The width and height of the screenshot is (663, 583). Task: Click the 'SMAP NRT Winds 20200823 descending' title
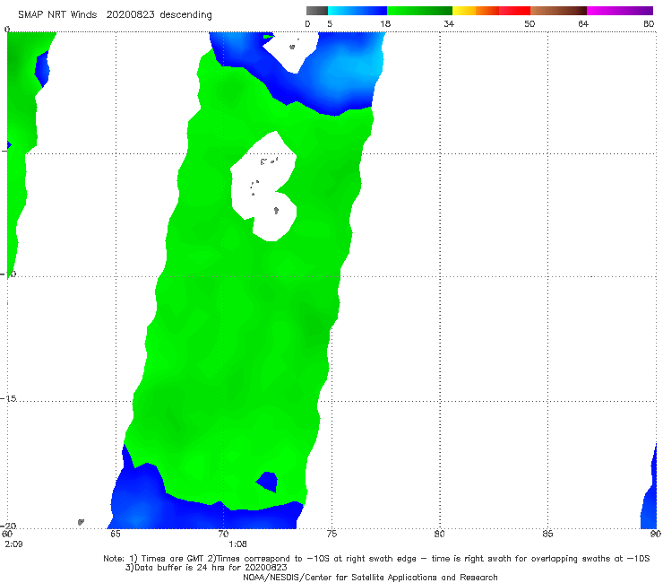(x=115, y=15)
